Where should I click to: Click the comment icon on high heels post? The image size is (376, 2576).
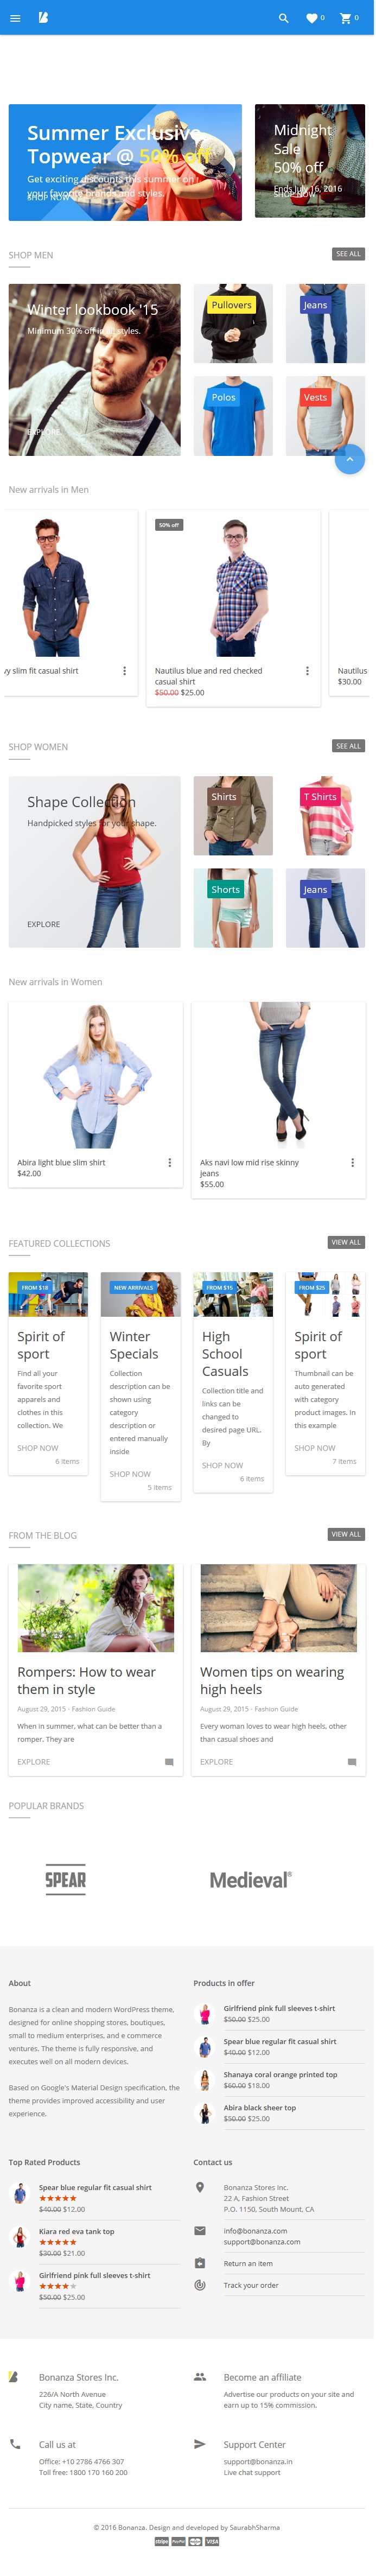(x=352, y=1763)
